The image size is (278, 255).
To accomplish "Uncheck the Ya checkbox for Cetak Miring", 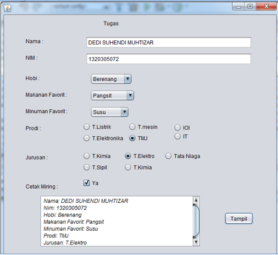I will tap(87, 183).
